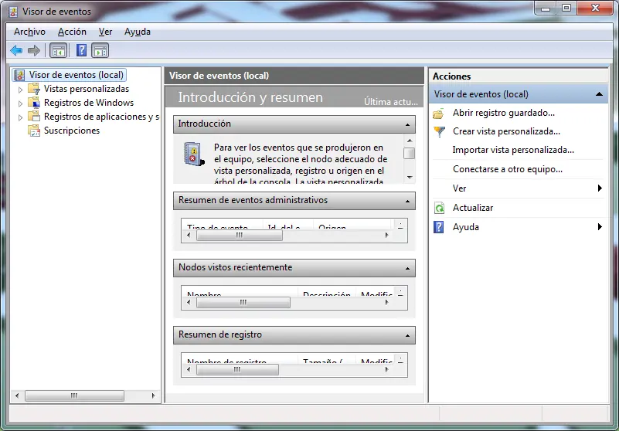619x431 pixels.
Task: Click left arrow of tree pane scrollbar
Action: coord(17,395)
